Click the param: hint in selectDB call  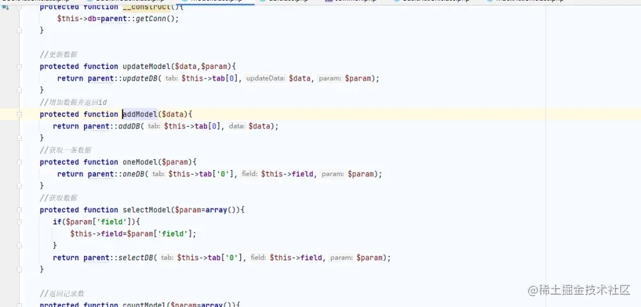(x=342, y=258)
